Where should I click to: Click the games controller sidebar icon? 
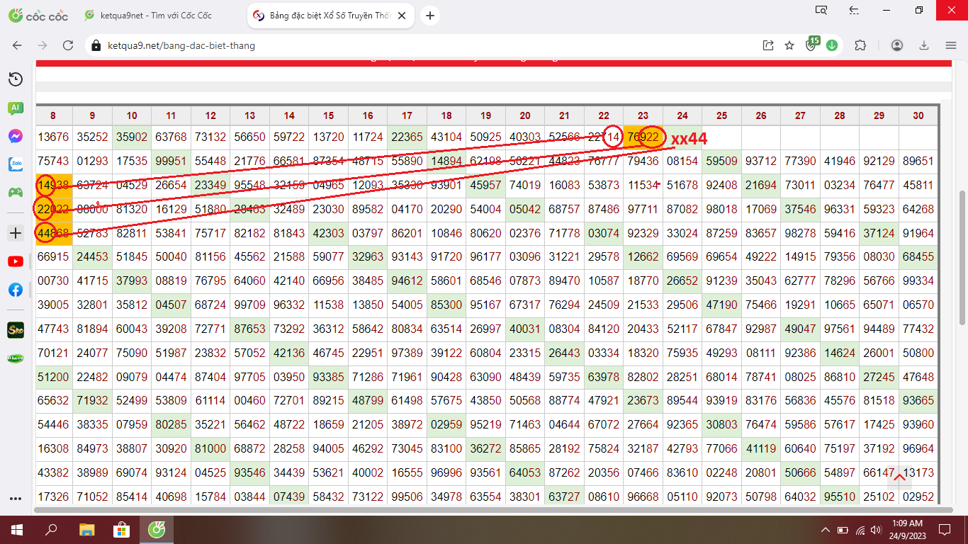click(15, 192)
